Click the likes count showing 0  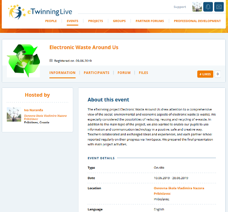tap(218, 74)
